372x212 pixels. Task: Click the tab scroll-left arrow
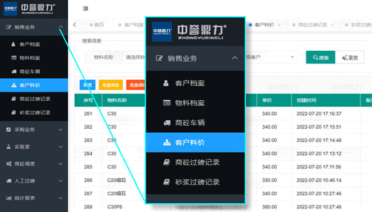click(x=75, y=25)
